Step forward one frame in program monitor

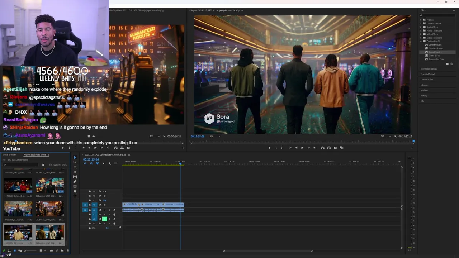pos(309,148)
